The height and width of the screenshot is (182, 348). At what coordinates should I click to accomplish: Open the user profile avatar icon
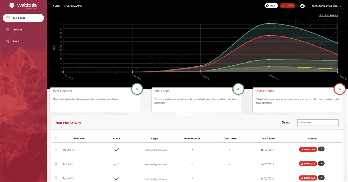tap(302, 6)
